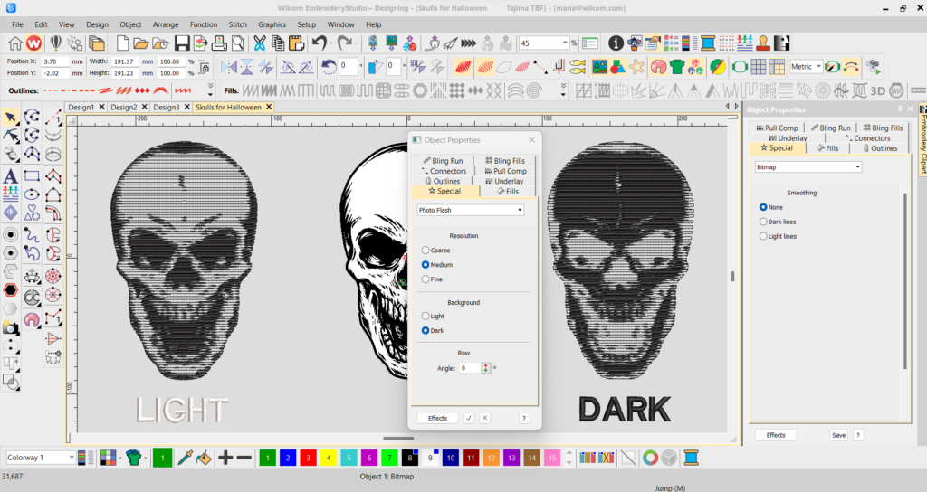Screen dimensions: 927x492
Task: Click the green T-shirt product visualizer icon
Action: (134, 458)
